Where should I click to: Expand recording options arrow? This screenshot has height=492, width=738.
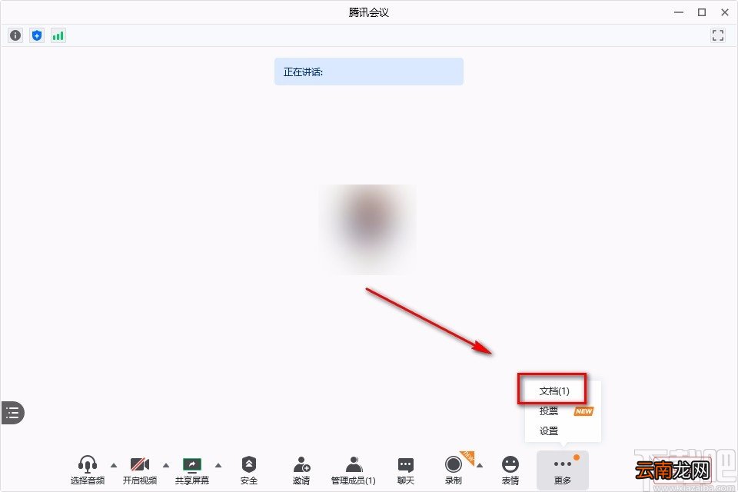(480, 466)
